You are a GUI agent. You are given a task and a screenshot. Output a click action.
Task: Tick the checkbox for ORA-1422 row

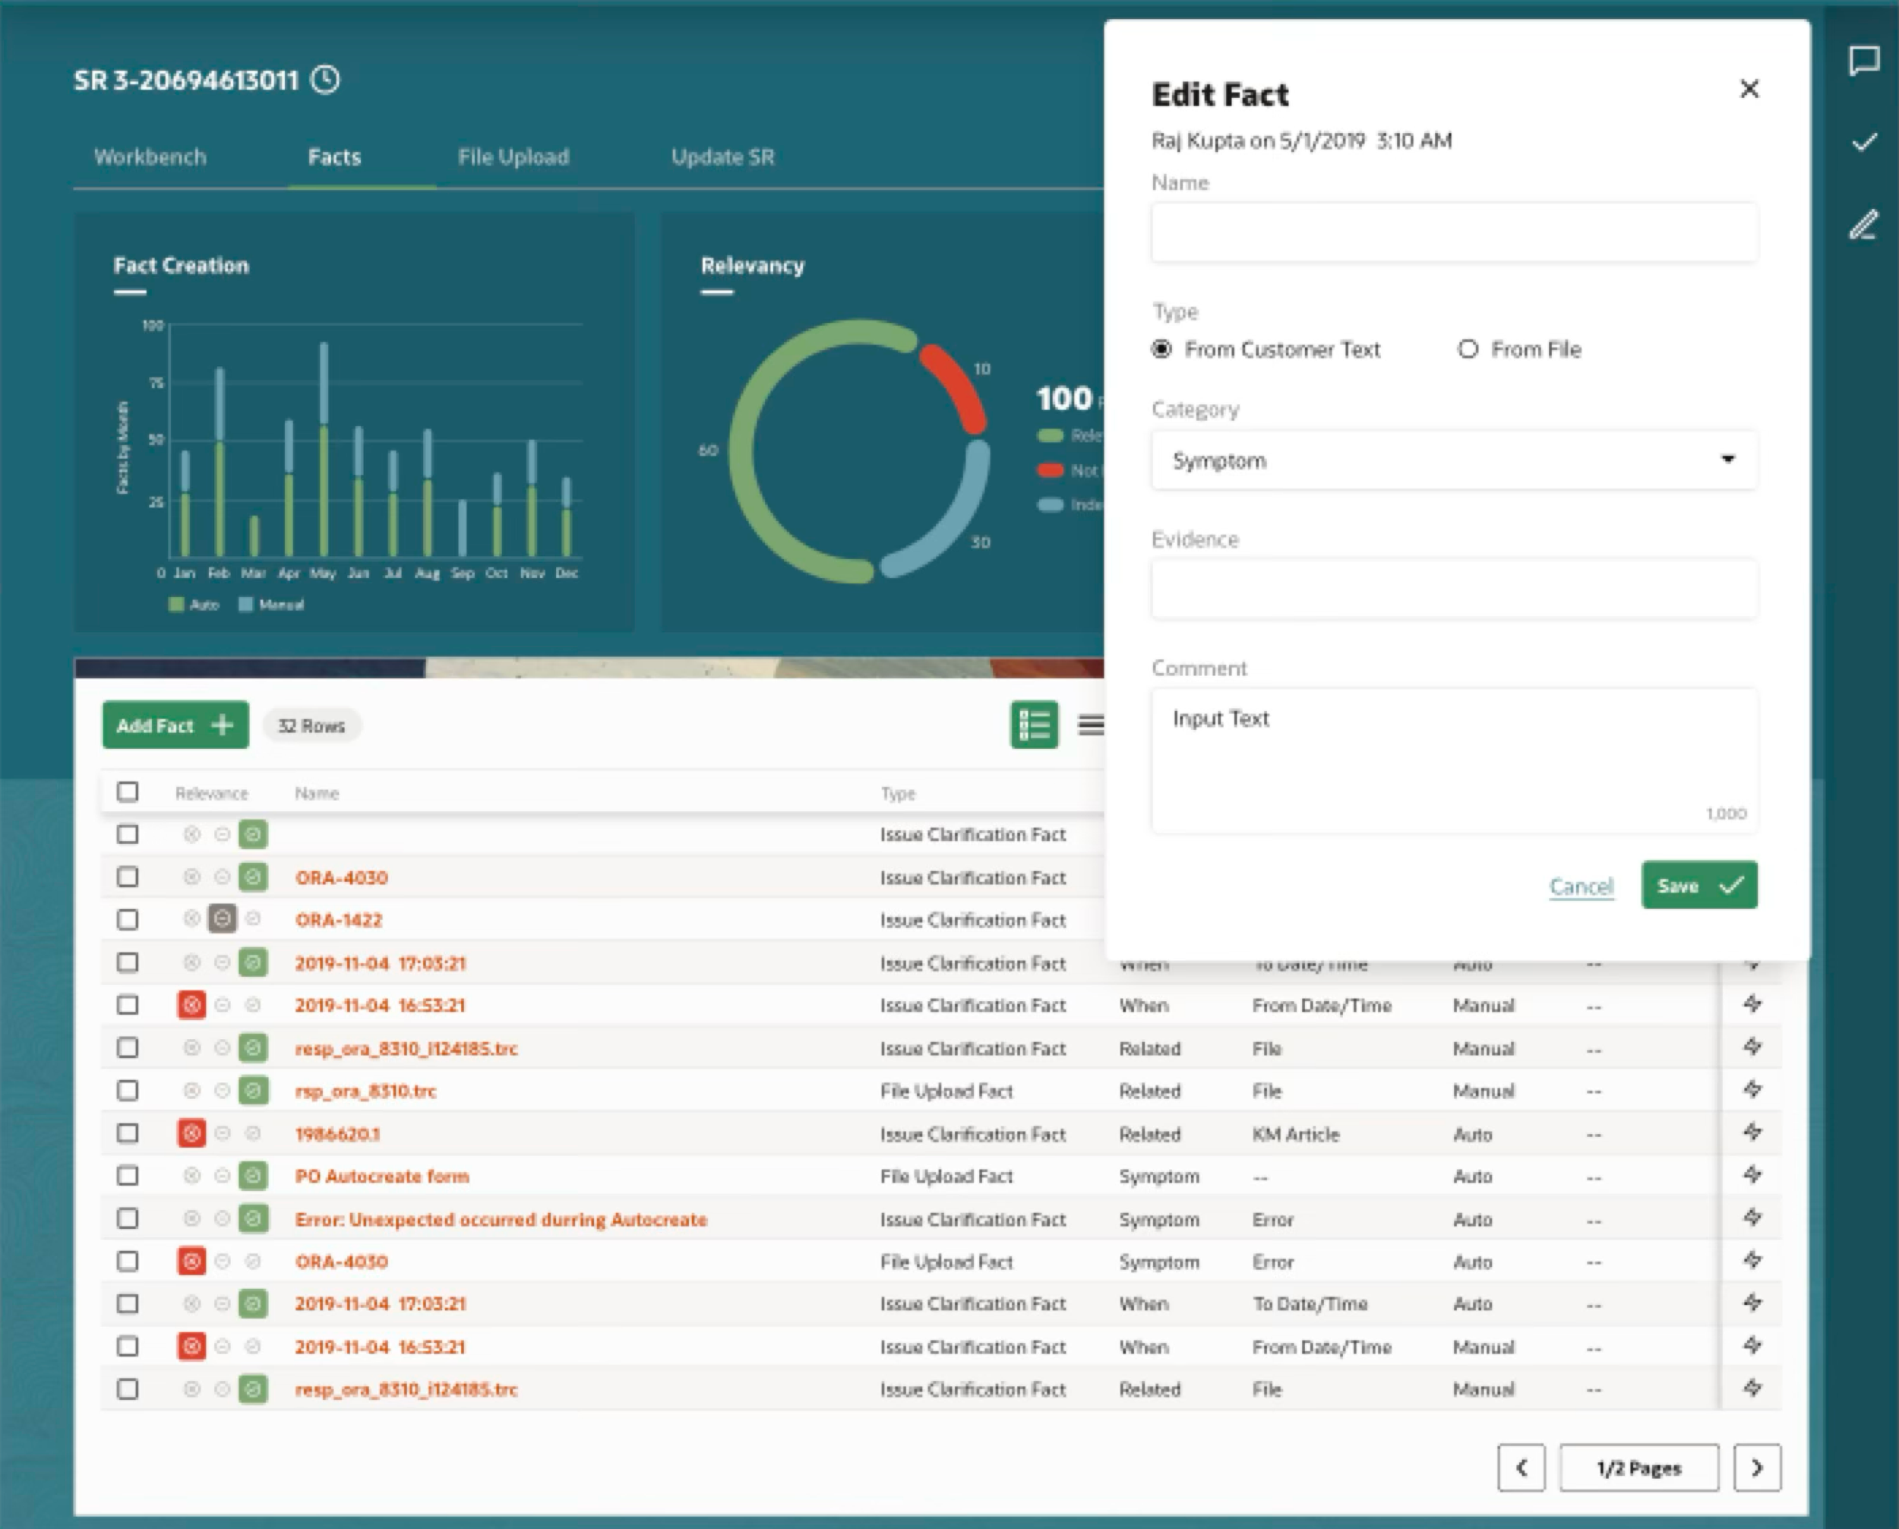click(128, 920)
